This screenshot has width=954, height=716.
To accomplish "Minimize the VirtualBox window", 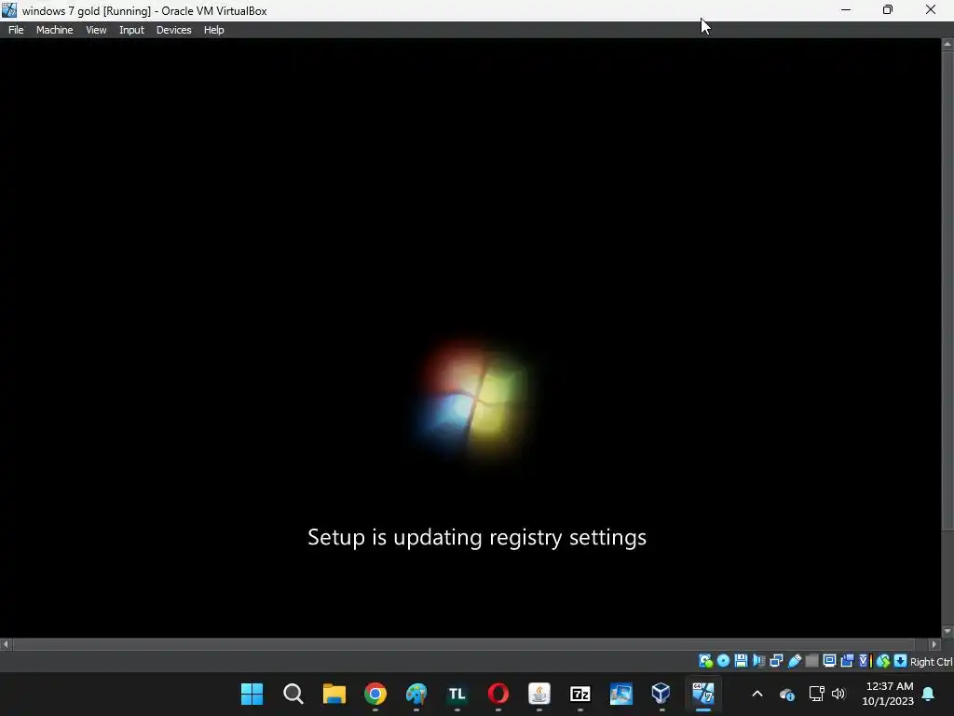I will pos(846,10).
